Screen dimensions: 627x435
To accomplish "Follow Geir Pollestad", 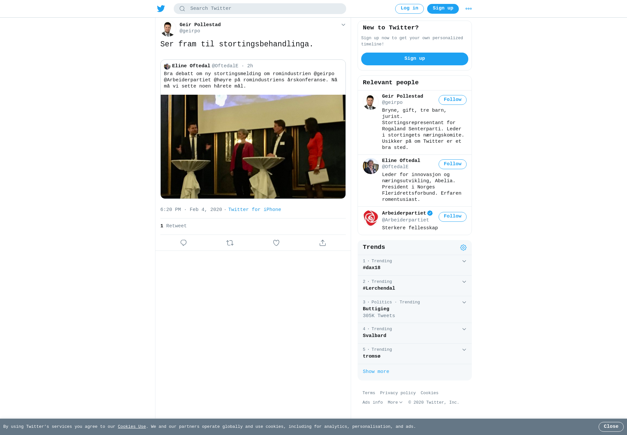I will (x=453, y=100).
